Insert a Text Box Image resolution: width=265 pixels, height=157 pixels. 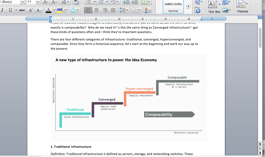(213, 7)
